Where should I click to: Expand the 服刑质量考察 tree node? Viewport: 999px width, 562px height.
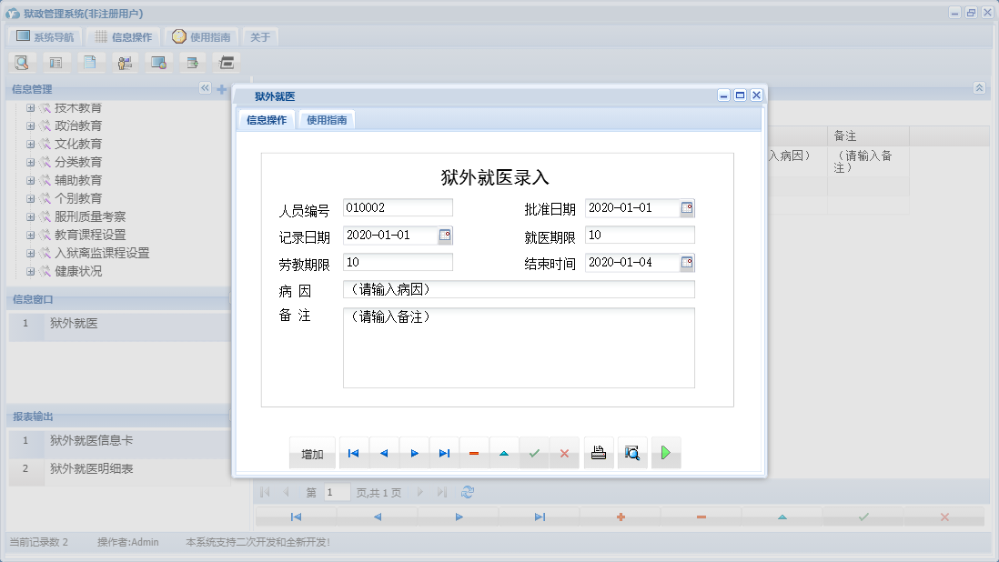30,216
